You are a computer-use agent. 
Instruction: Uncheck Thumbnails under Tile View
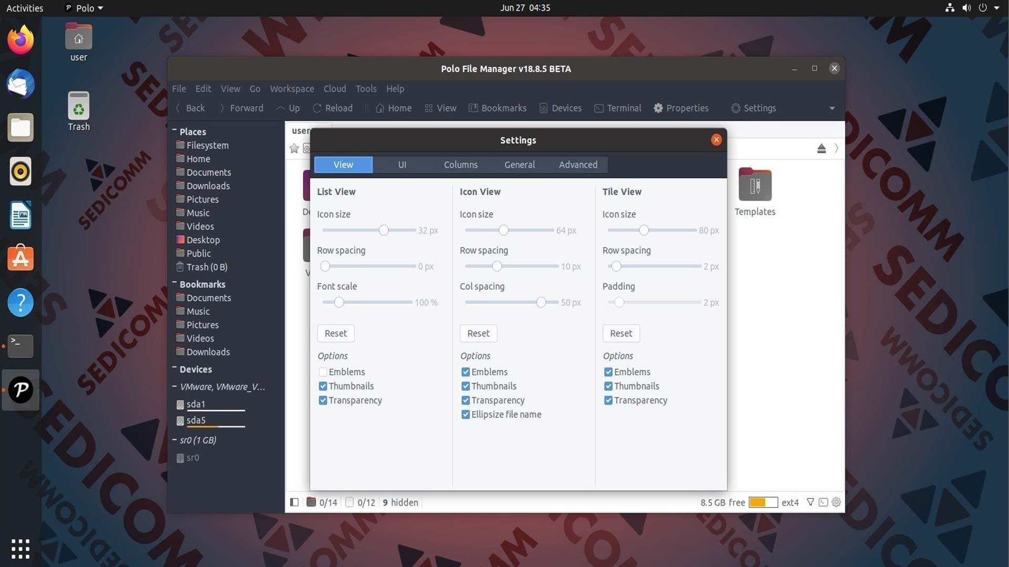pos(608,386)
